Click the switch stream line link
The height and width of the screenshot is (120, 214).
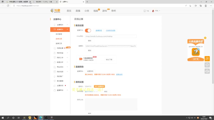(x=110, y=30)
